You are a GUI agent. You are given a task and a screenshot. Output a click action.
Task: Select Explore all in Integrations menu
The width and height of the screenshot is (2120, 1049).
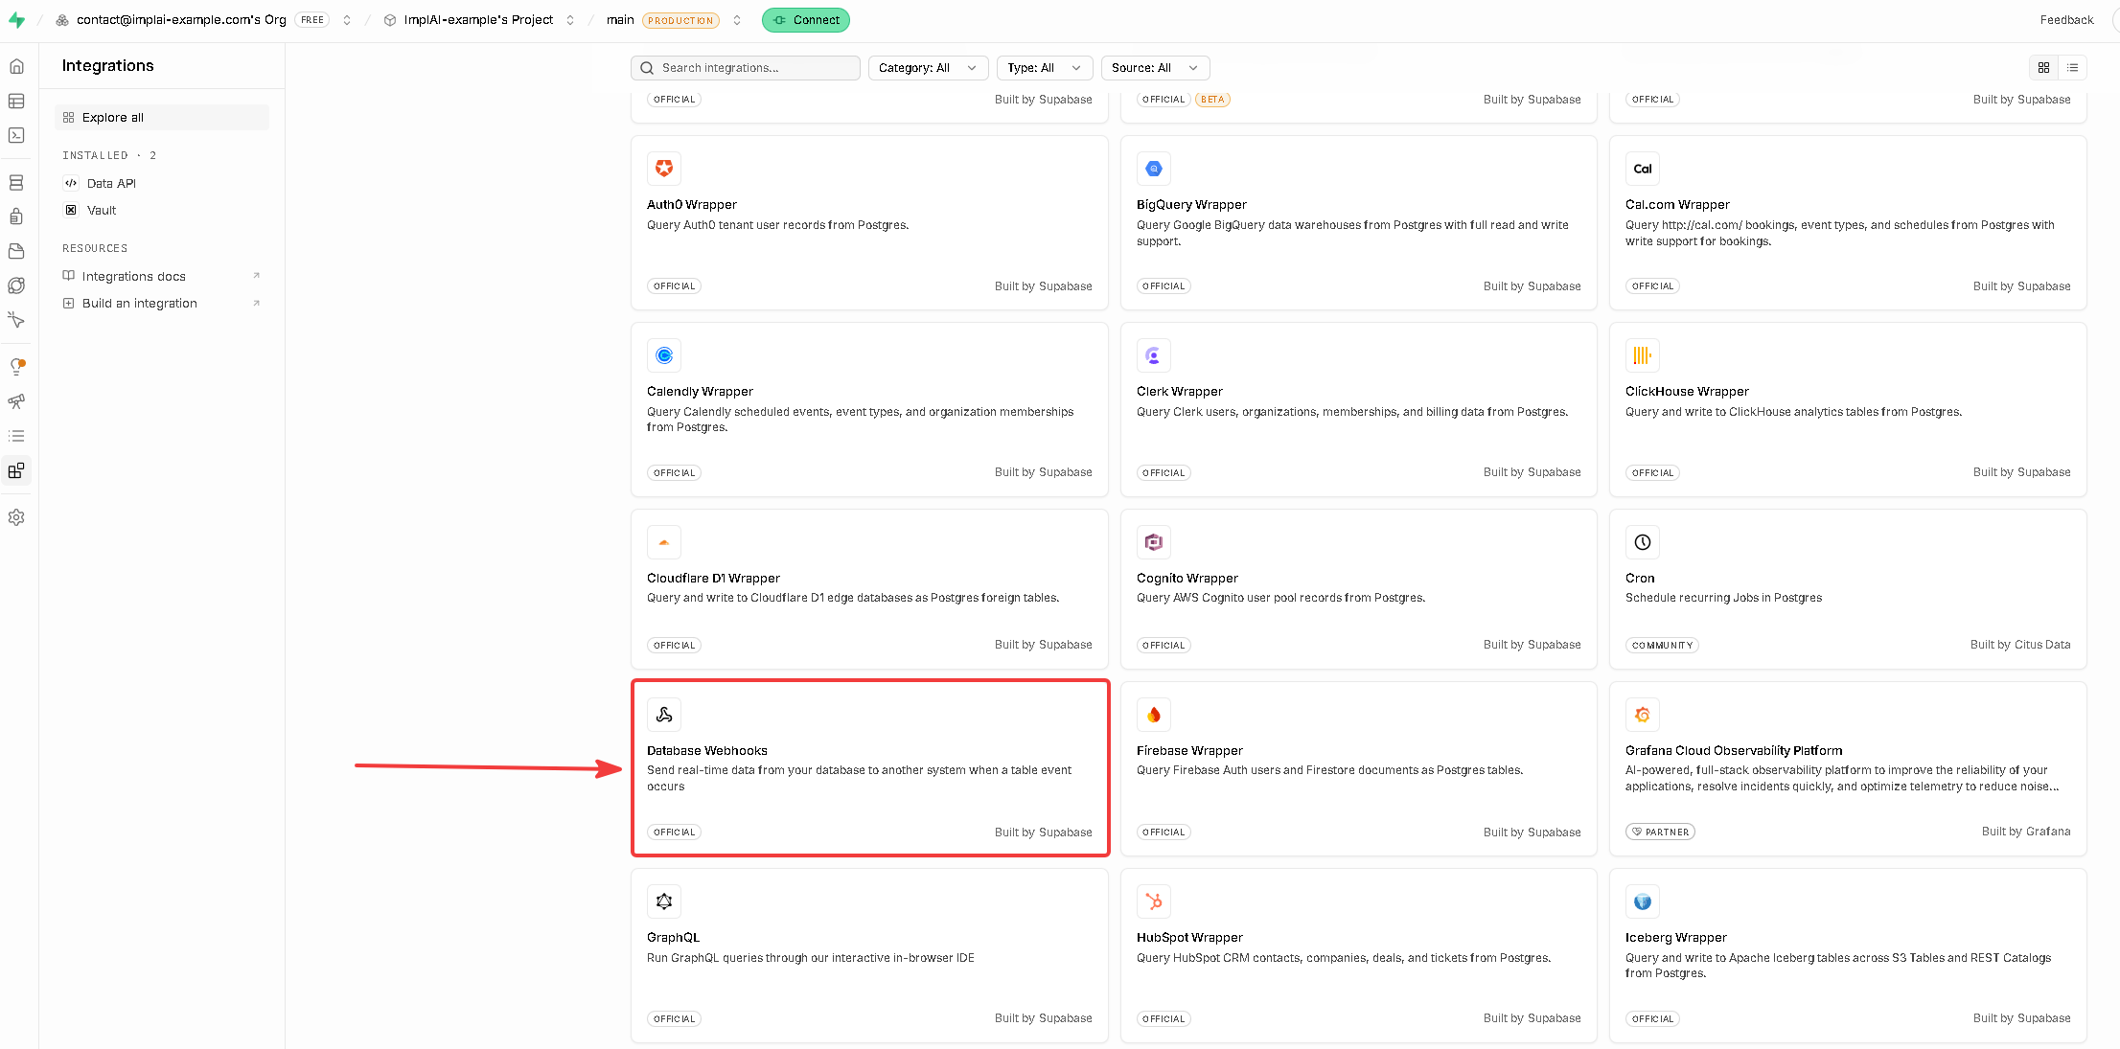click(x=162, y=118)
